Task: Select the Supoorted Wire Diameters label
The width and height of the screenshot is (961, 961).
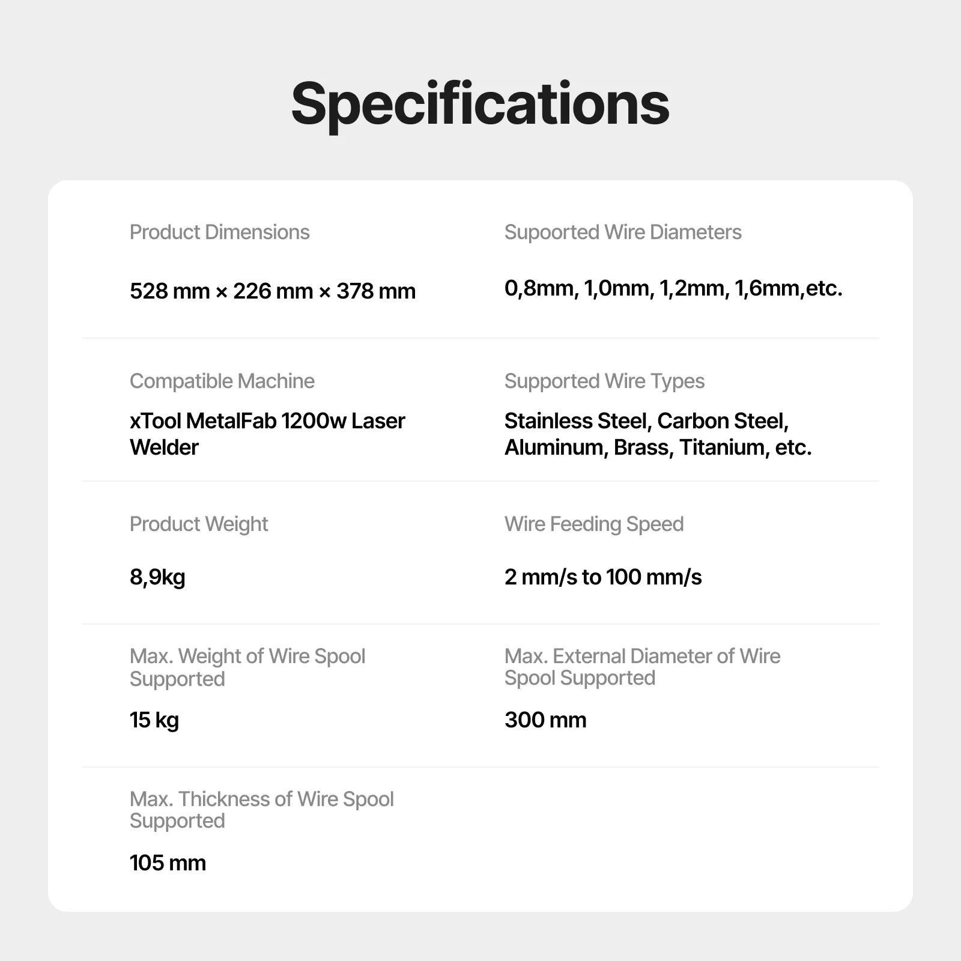Action: [623, 233]
